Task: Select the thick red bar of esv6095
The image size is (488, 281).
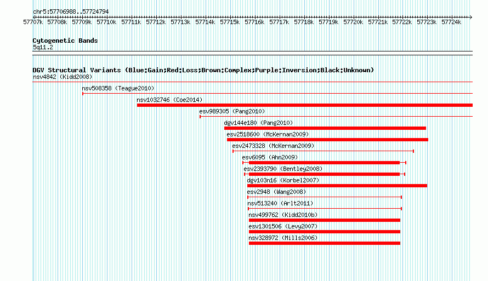Action: click(x=324, y=163)
